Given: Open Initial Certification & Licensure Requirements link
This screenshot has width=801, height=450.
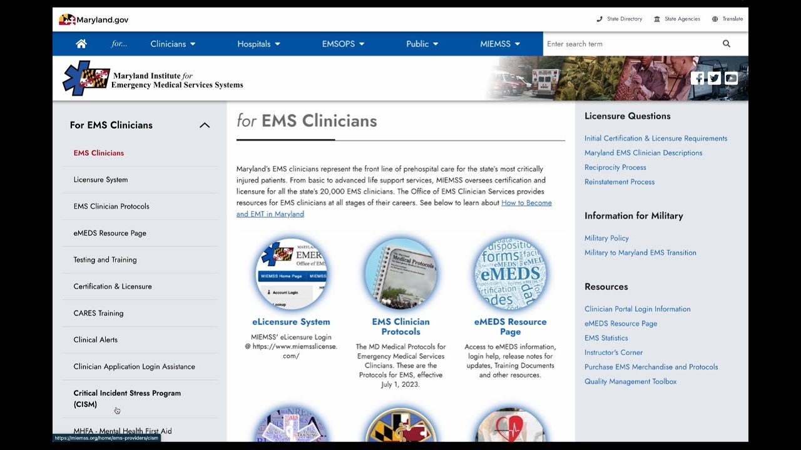Looking at the screenshot, I should coord(656,139).
